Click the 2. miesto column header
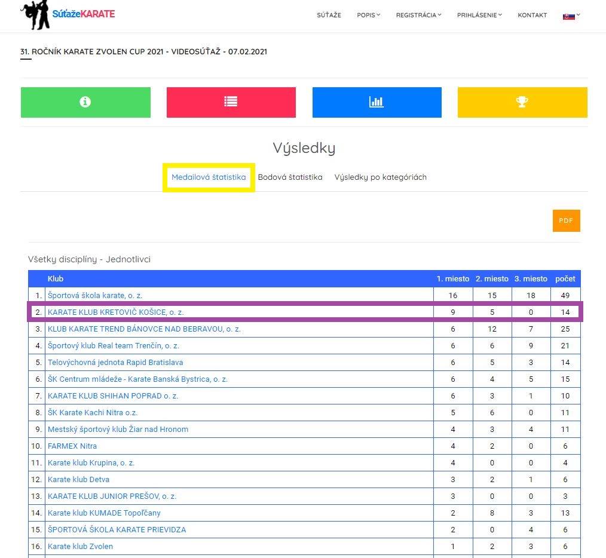Image resolution: width=606 pixels, height=558 pixels. click(x=492, y=278)
